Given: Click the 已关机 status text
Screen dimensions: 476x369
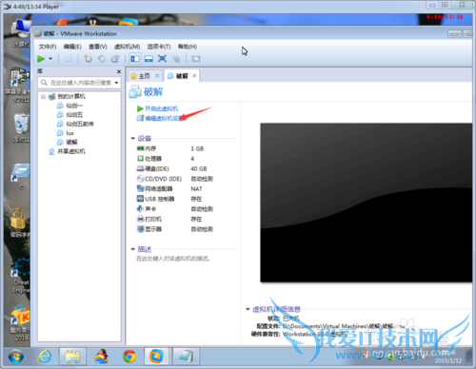Looking at the screenshot, I should click(x=291, y=318).
